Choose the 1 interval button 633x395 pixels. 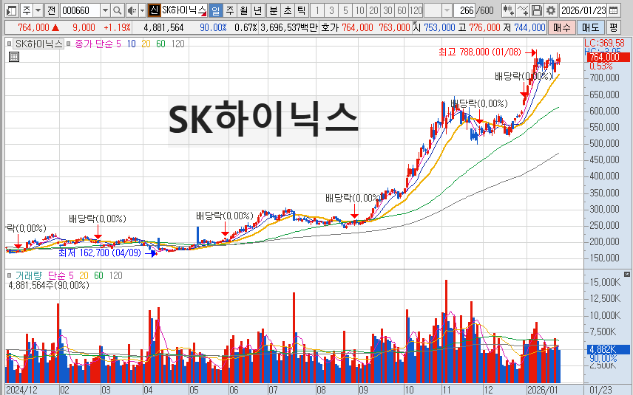coord(317,10)
